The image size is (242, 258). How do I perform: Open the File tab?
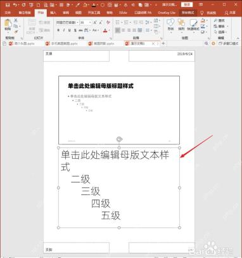pos(8,13)
